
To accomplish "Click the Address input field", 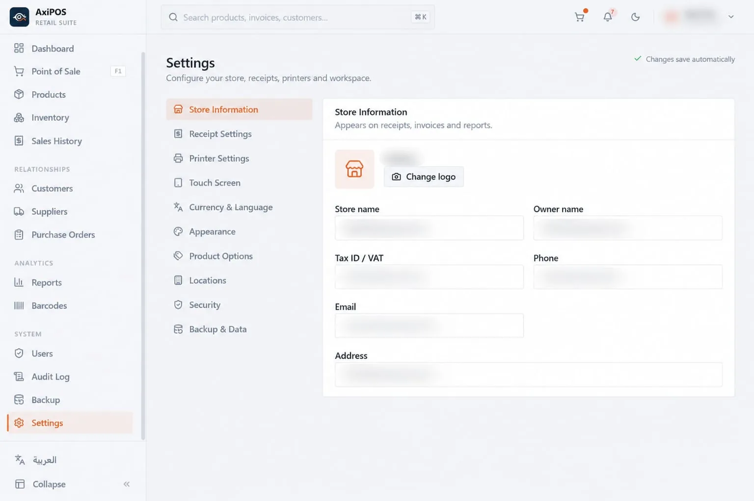I will [529, 375].
